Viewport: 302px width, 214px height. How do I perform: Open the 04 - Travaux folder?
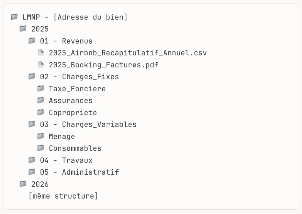click(x=66, y=160)
